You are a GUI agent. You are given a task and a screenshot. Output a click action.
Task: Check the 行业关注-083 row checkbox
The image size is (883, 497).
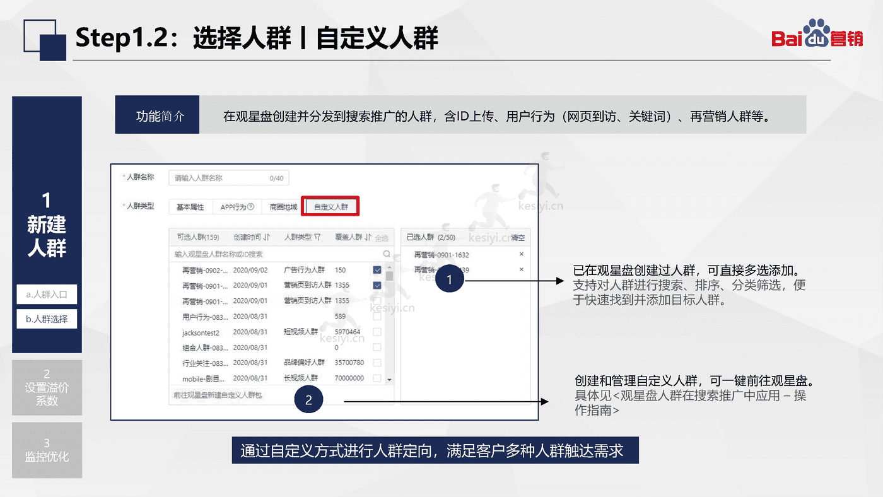coord(377,363)
